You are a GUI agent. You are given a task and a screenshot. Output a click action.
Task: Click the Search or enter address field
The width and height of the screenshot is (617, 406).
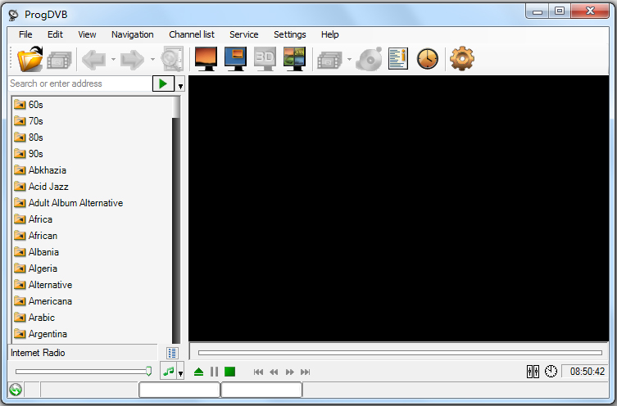[79, 83]
